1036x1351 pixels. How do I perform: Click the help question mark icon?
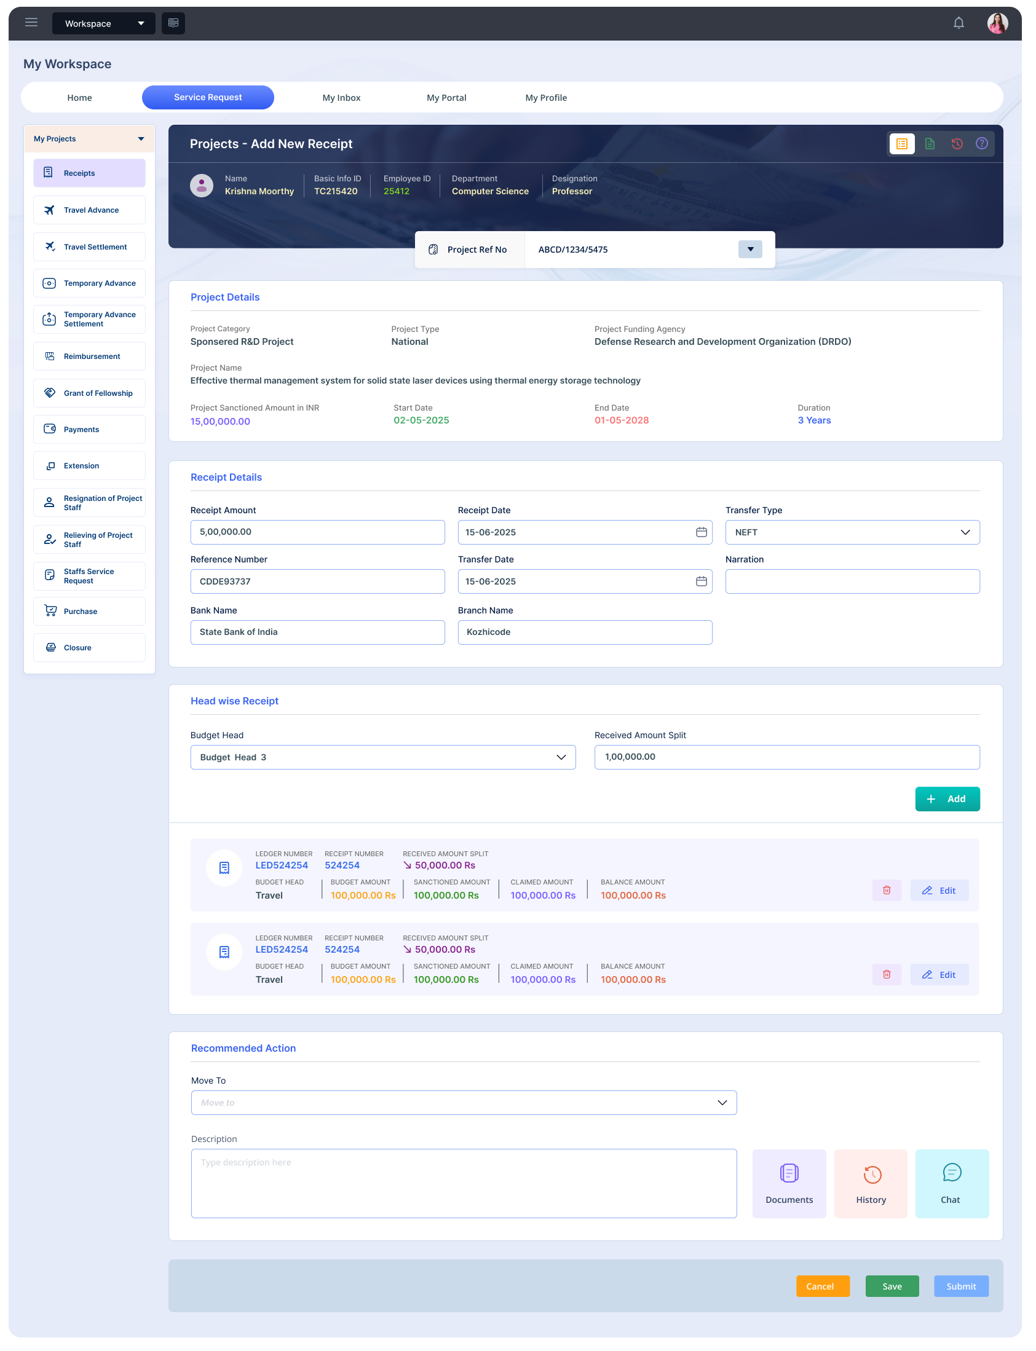point(981,144)
